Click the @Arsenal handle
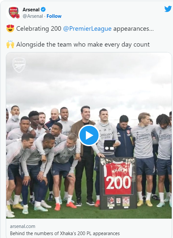The height and width of the screenshot is (238, 173). 33,16
